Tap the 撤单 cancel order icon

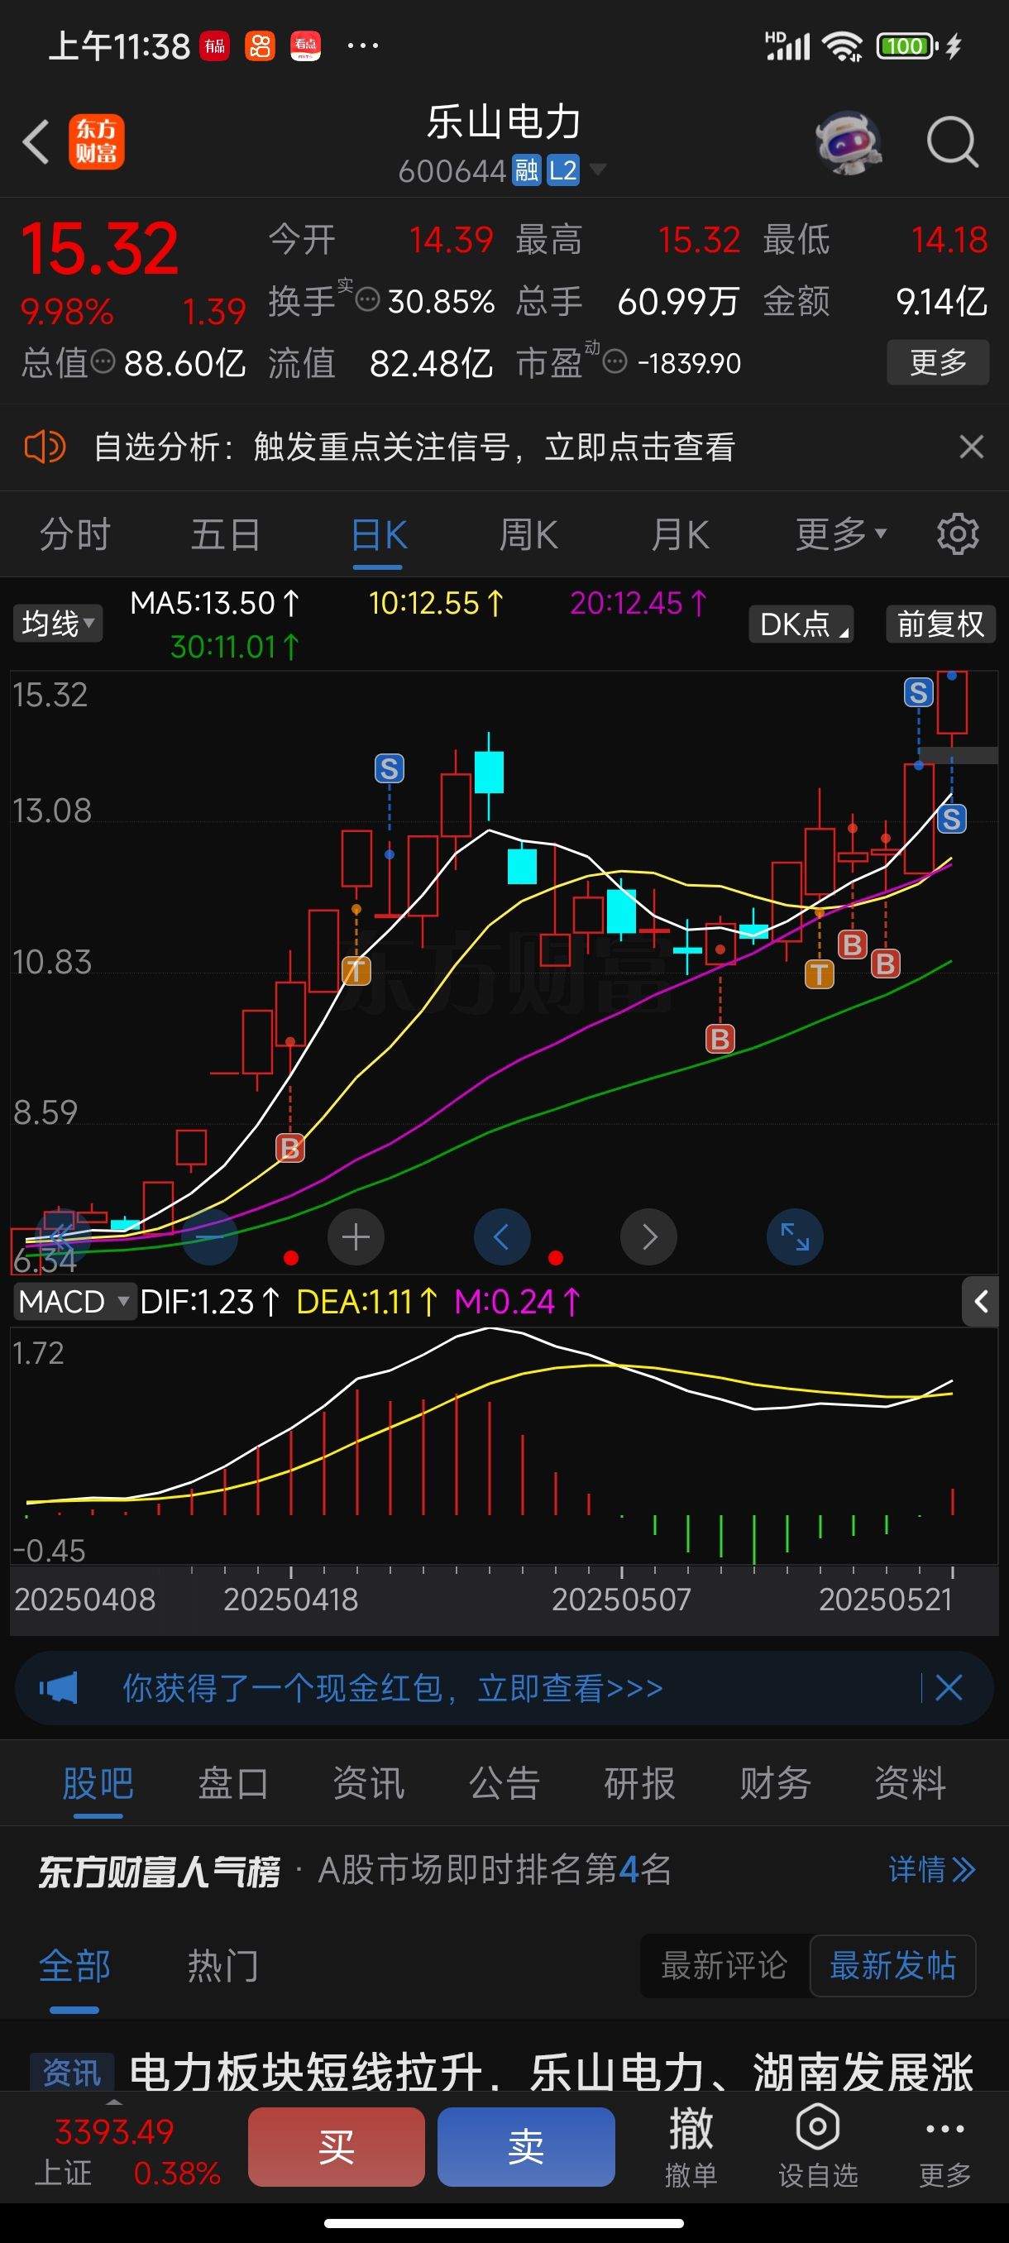[x=691, y=2146]
